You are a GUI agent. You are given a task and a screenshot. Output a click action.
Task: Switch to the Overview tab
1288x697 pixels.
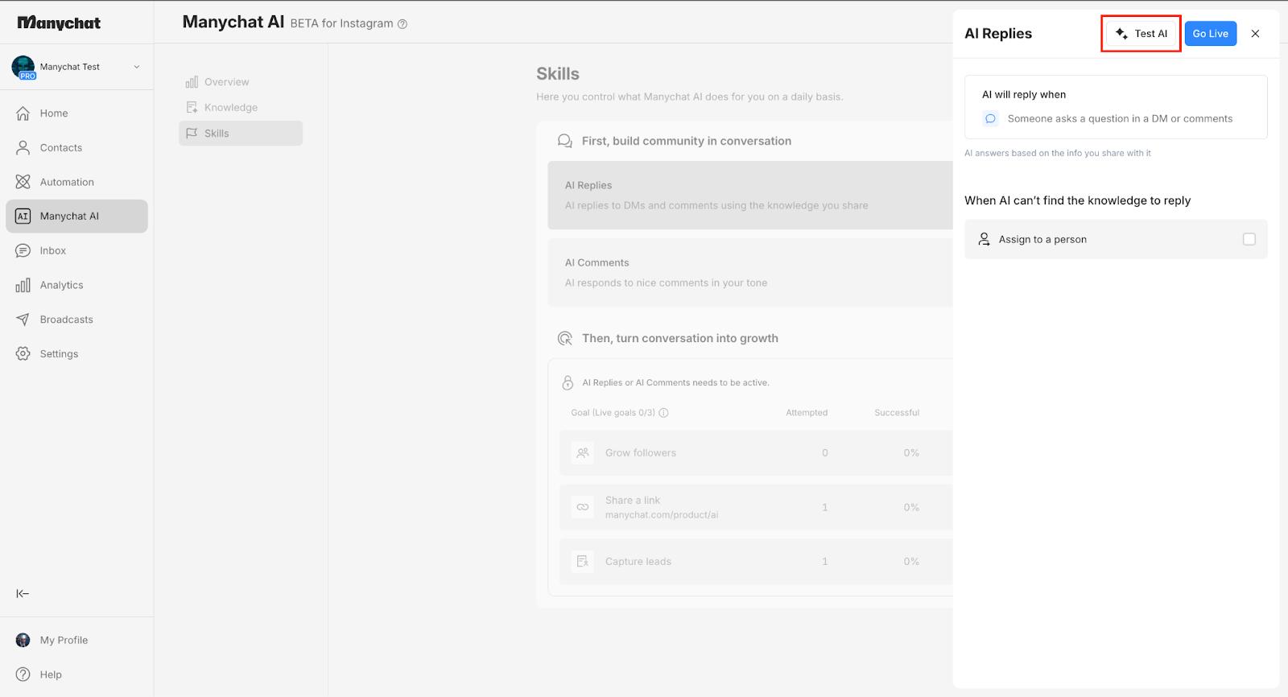point(226,82)
